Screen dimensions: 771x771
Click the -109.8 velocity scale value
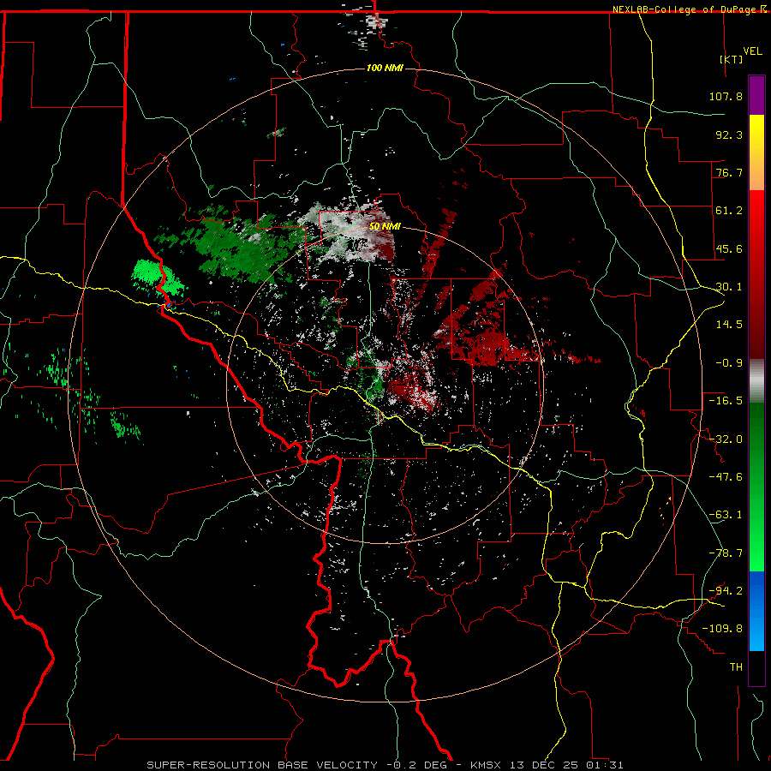click(722, 629)
